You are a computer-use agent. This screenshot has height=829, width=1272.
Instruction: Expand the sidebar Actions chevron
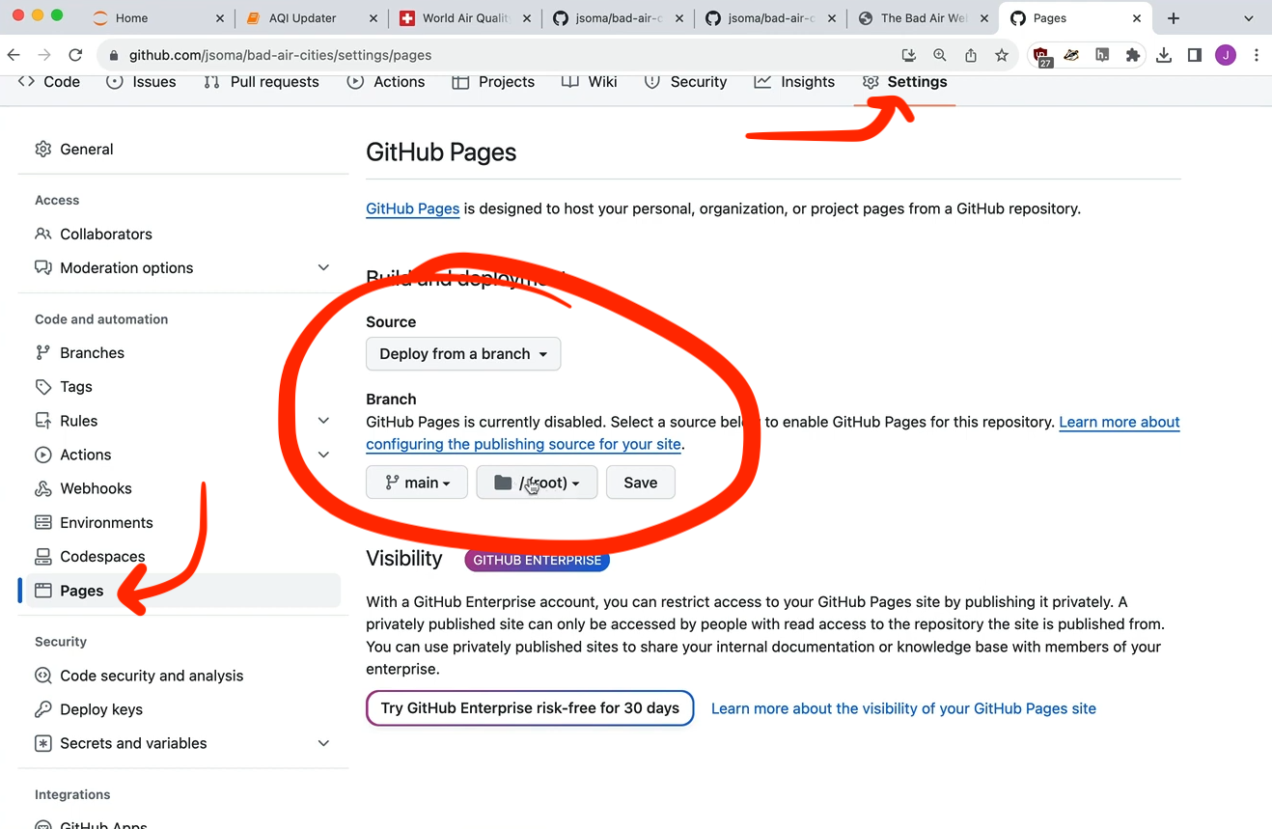[x=323, y=455]
